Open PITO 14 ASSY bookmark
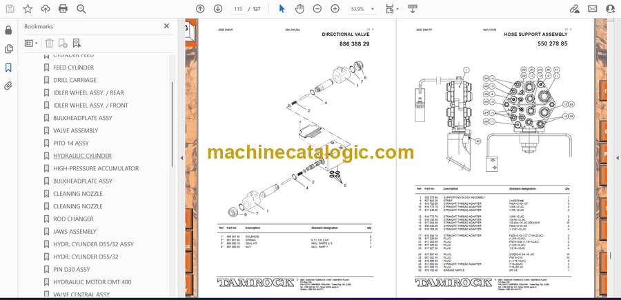 coord(71,143)
